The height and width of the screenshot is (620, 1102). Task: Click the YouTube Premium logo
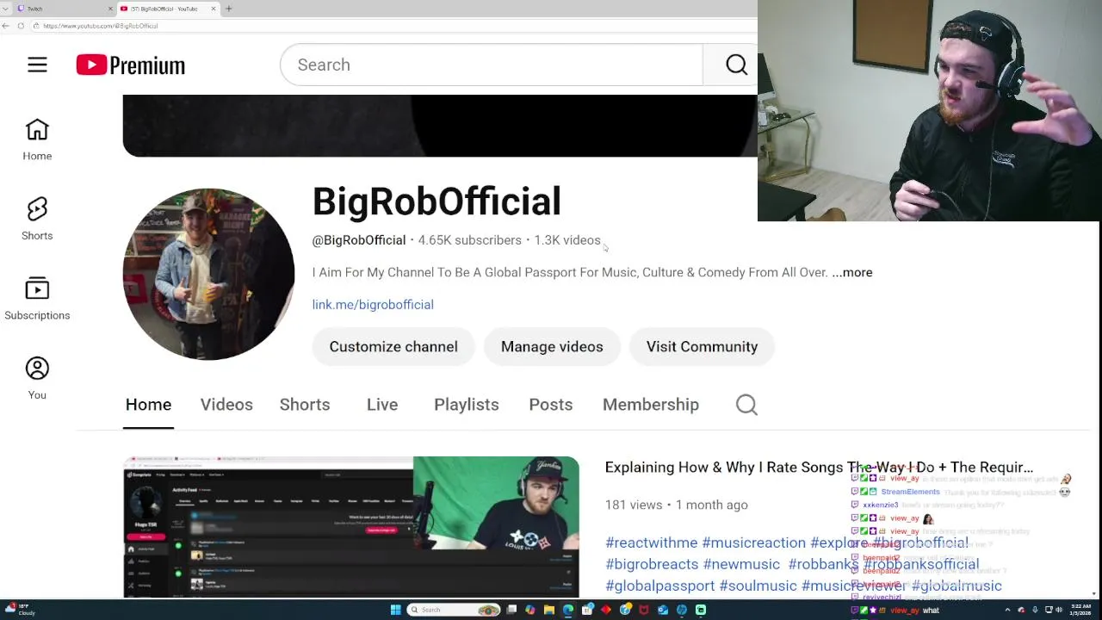(131, 65)
